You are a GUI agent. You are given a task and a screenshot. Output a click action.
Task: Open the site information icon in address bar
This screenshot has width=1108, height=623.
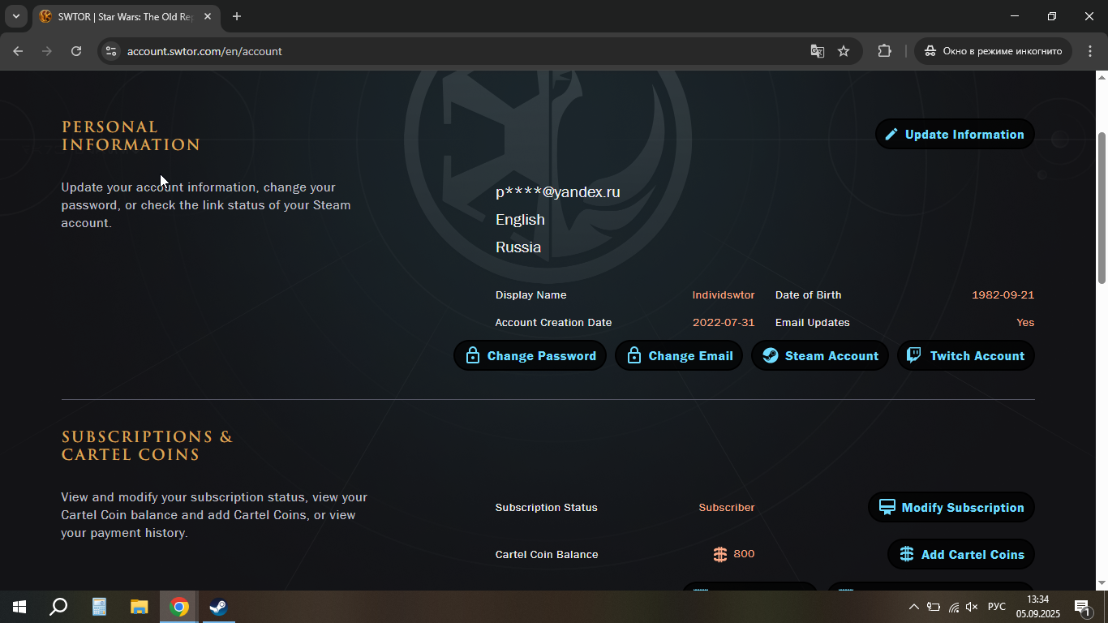pyautogui.click(x=111, y=51)
